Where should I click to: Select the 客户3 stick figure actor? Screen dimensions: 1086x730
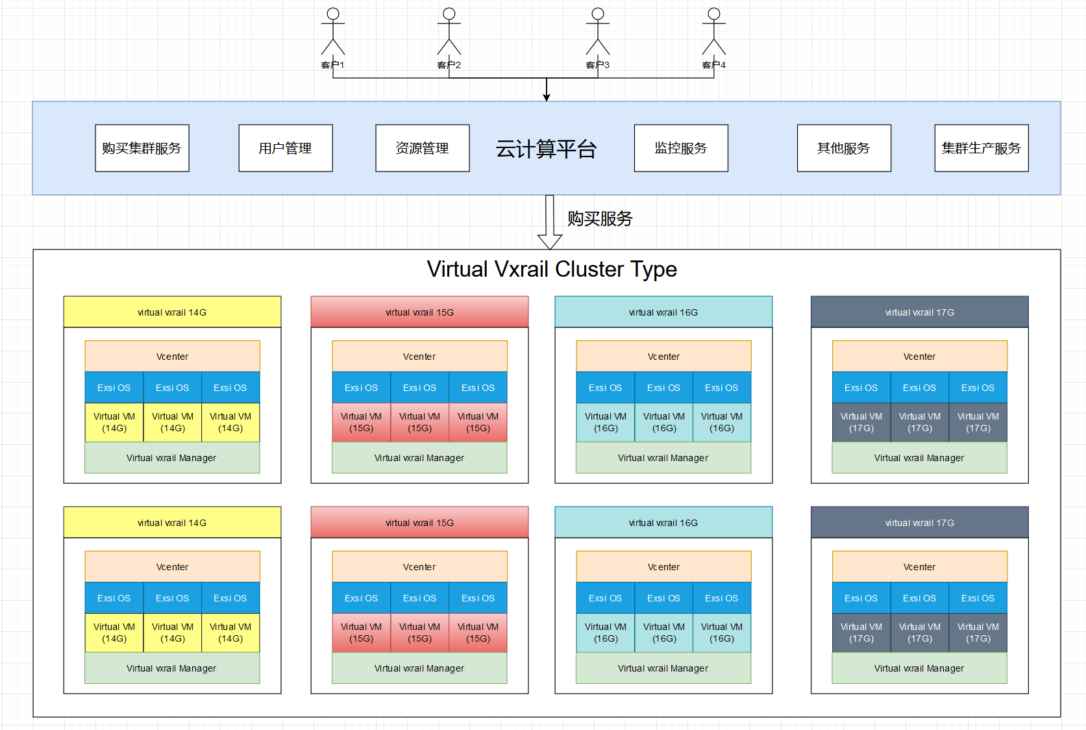[x=598, y=31]
